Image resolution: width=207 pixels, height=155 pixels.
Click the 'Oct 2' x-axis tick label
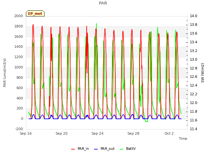coord(169,133)
